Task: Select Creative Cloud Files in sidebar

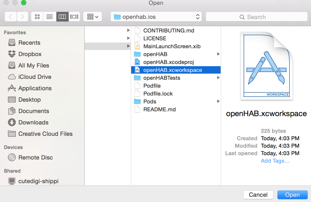Action: pos(46,134)
